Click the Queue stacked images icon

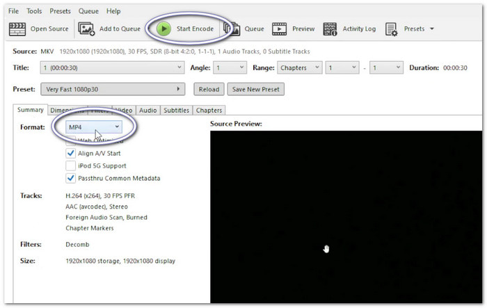click(232, 29)
